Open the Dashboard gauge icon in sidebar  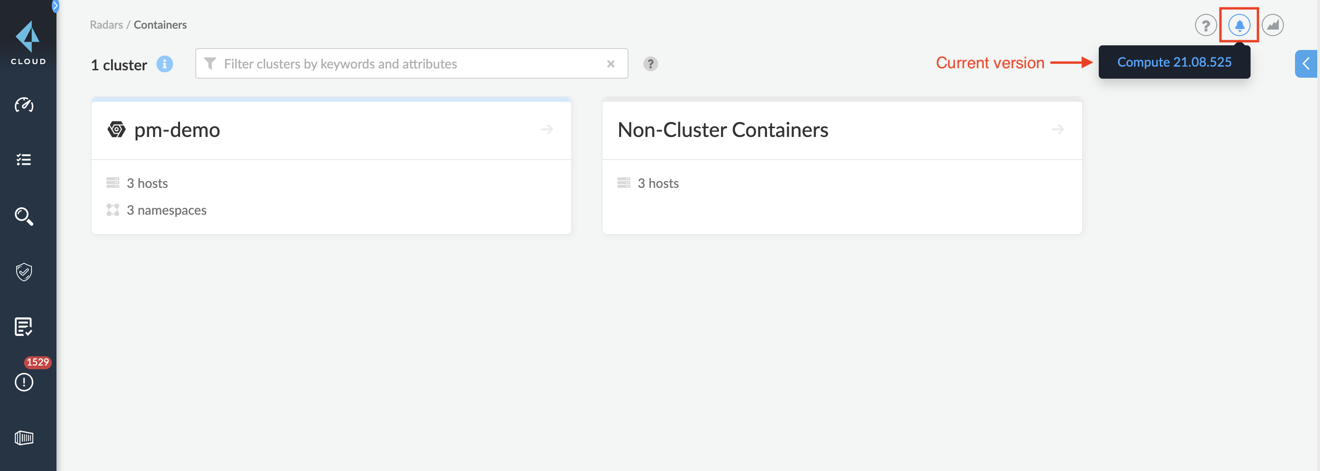point(24,105)
